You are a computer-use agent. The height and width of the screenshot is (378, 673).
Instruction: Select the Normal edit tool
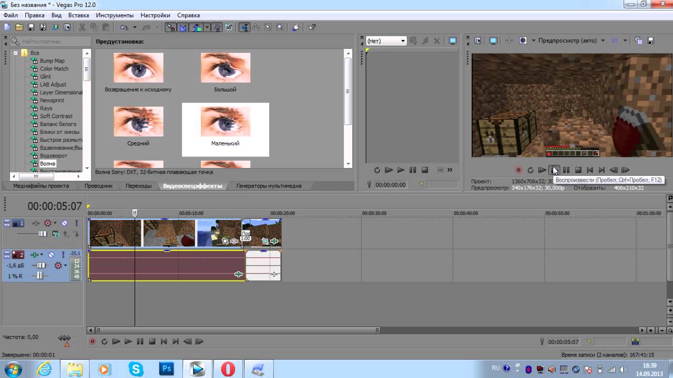coord(244,27)
